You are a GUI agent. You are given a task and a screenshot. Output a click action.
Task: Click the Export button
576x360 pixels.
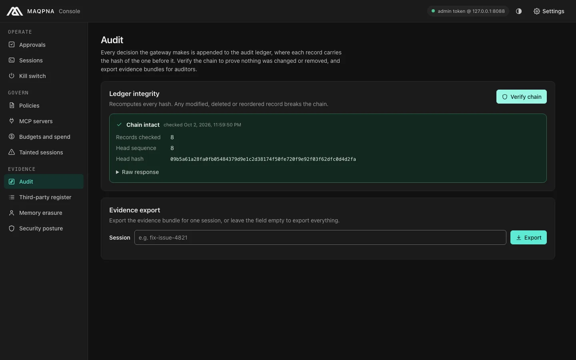click(x=528, y=238)
